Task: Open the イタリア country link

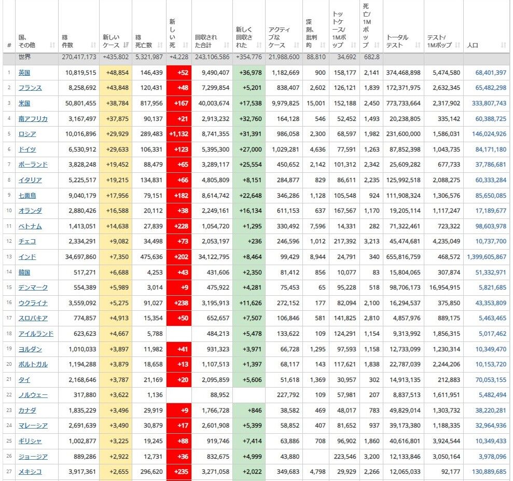Action: [30, 180]
